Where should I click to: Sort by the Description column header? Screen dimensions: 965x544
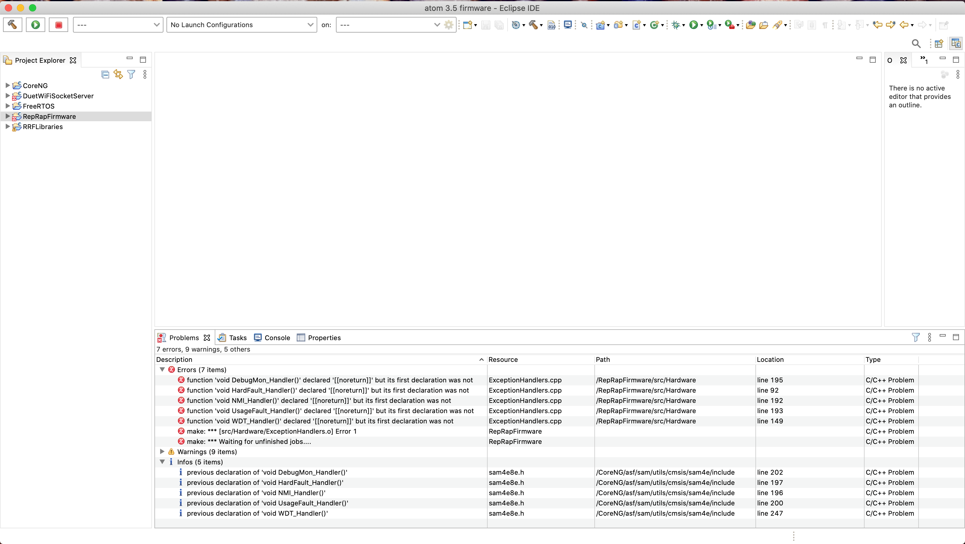point(321,359)
